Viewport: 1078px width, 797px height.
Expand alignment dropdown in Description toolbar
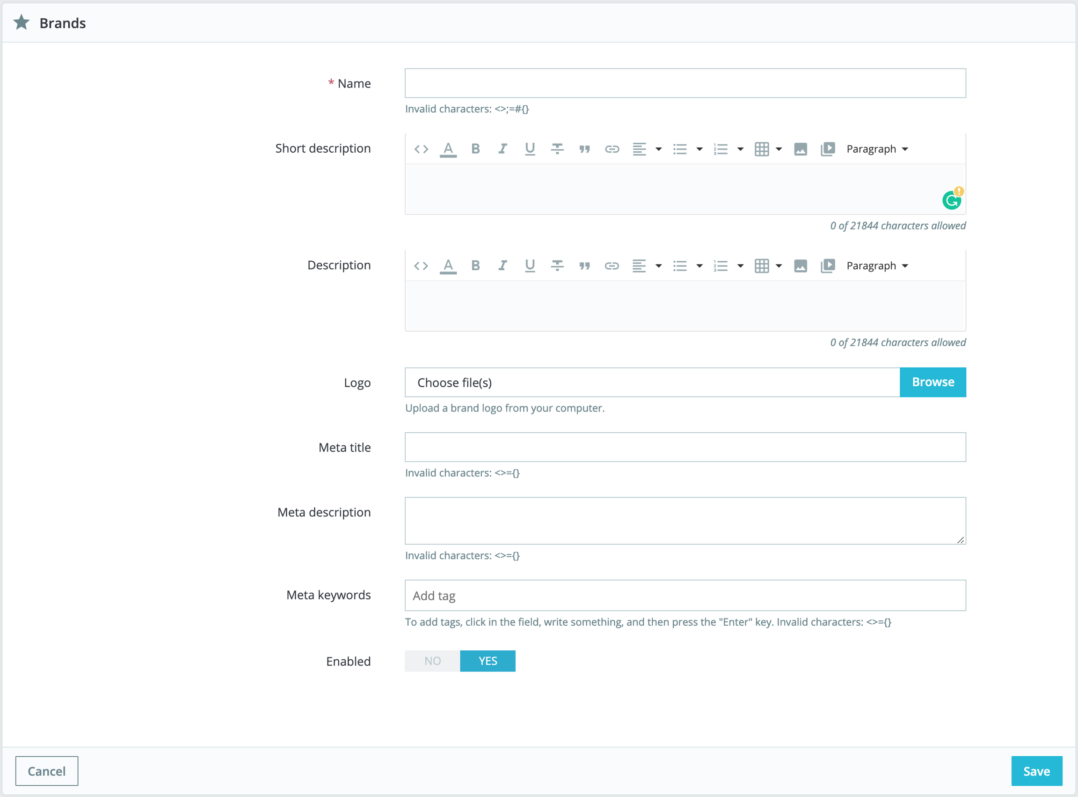[x=658, y=266]
